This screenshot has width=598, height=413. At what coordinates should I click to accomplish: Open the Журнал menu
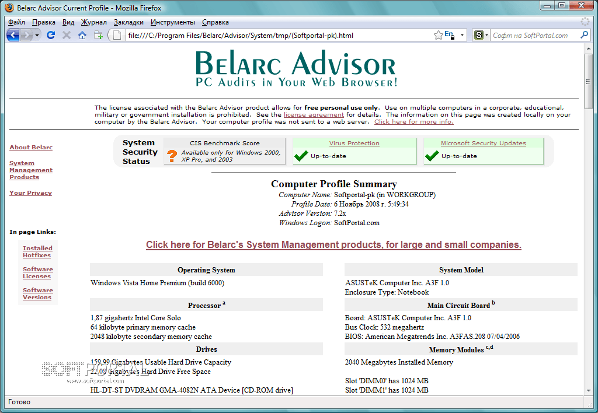tap(94, 22)
